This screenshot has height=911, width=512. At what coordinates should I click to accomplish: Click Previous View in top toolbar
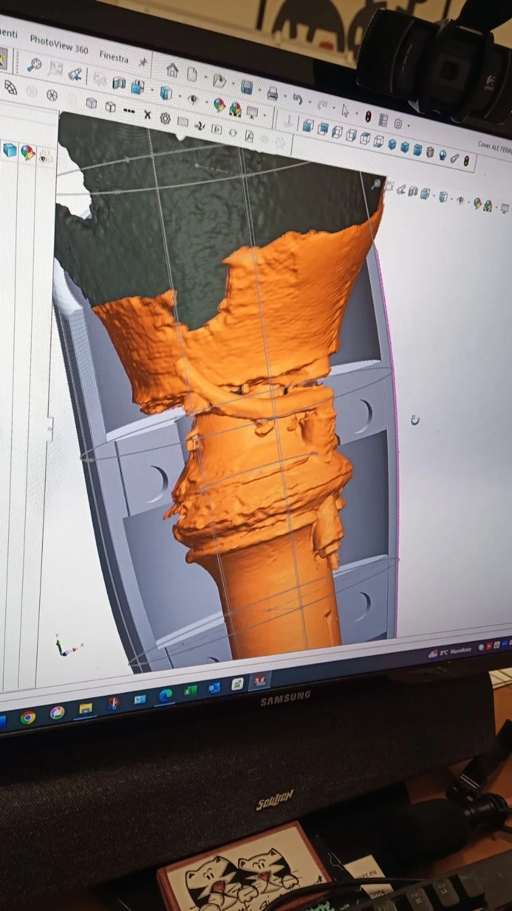pyautogui.click(x=75, y=74)
